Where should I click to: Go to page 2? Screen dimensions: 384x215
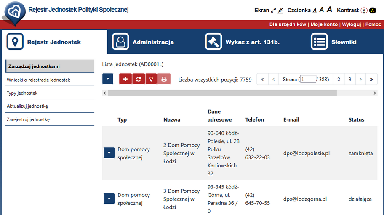339,79
